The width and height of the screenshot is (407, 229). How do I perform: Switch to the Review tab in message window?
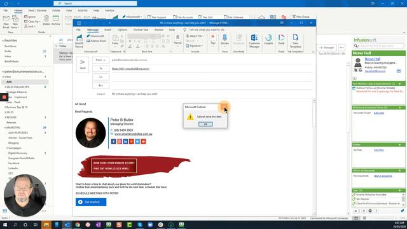(158, 30)
